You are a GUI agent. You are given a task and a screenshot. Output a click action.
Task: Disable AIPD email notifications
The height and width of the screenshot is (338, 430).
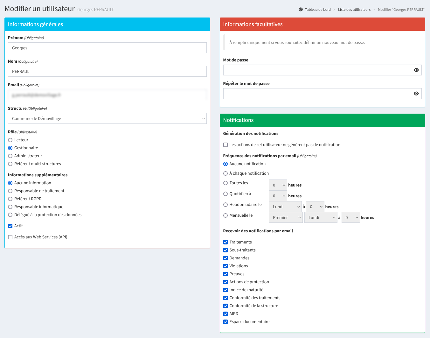(225, 314)
